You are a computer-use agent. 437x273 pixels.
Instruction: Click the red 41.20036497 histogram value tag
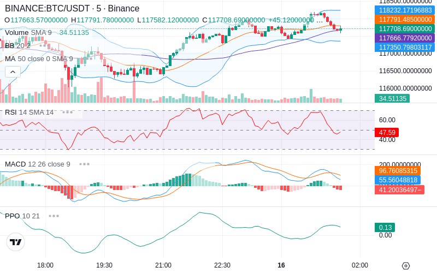click(x=399, y=189)
